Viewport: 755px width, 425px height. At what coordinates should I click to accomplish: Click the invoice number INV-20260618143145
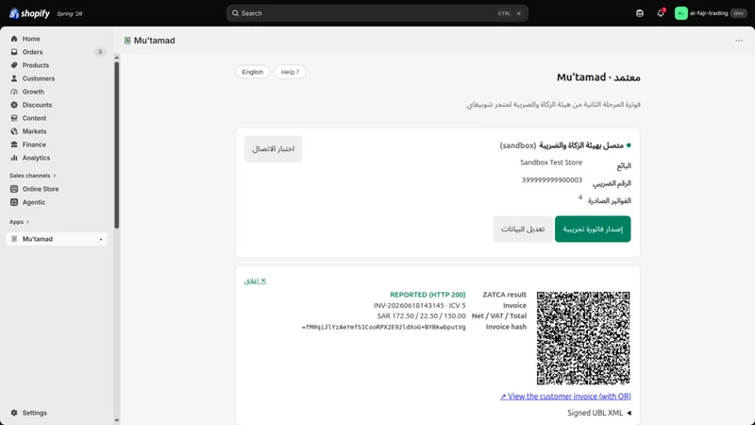[x=409, y=305]
